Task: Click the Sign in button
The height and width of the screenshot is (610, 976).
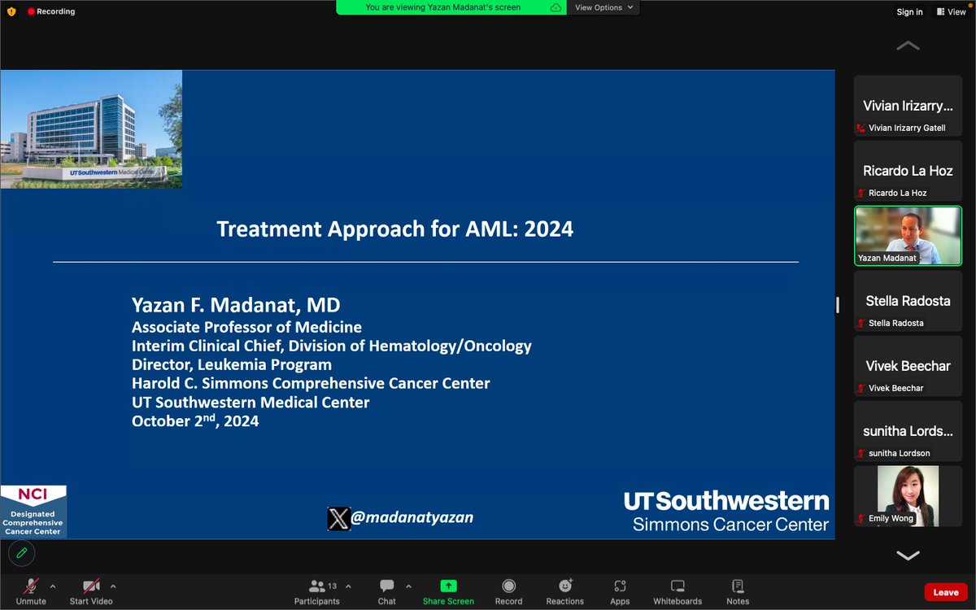Action: point(909,12)
